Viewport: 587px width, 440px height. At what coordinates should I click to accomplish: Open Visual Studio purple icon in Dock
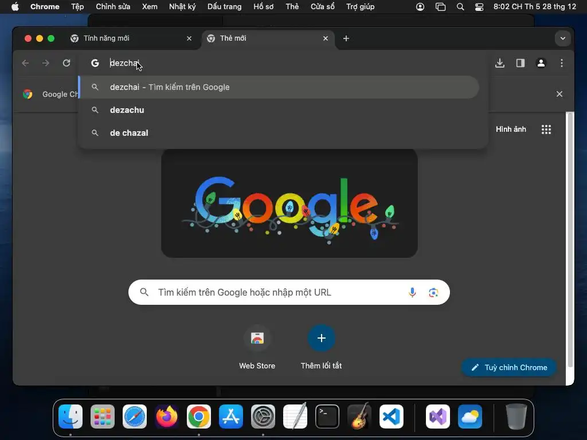[437, 417]
